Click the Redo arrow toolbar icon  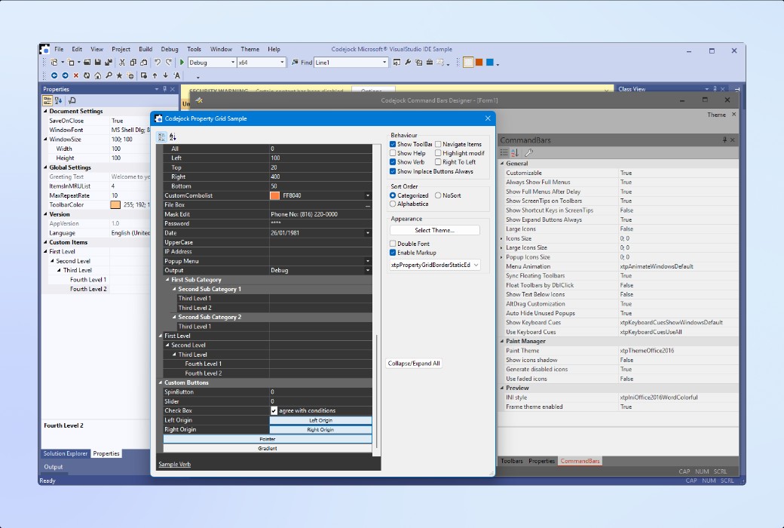tap(169, 63)
